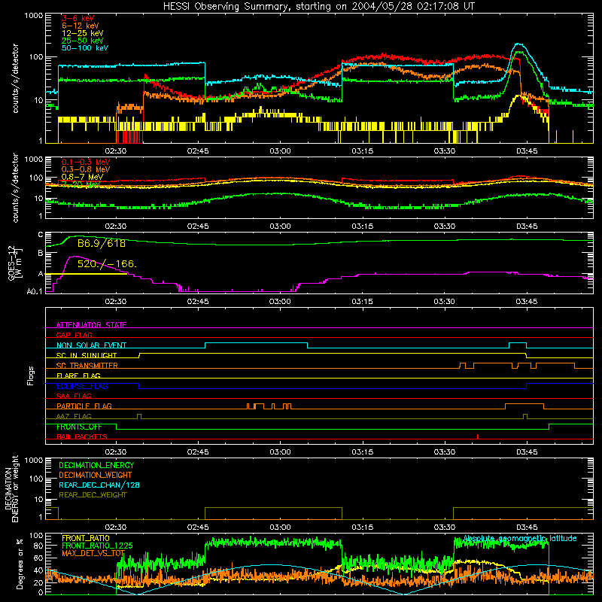Click the '0.1-0.3 MeV' legend label
Screen dimensions: 602x602
[x=86, y=162]
